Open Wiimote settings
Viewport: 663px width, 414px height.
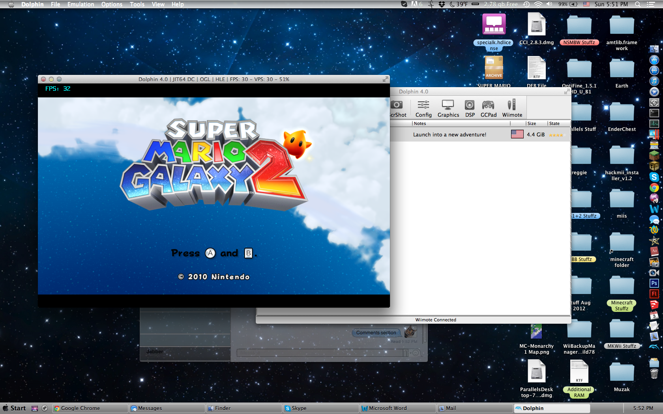pyautogui.click(x=512, y=108)
